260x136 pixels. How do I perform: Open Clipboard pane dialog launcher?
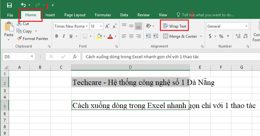click(x=49, y=47)
